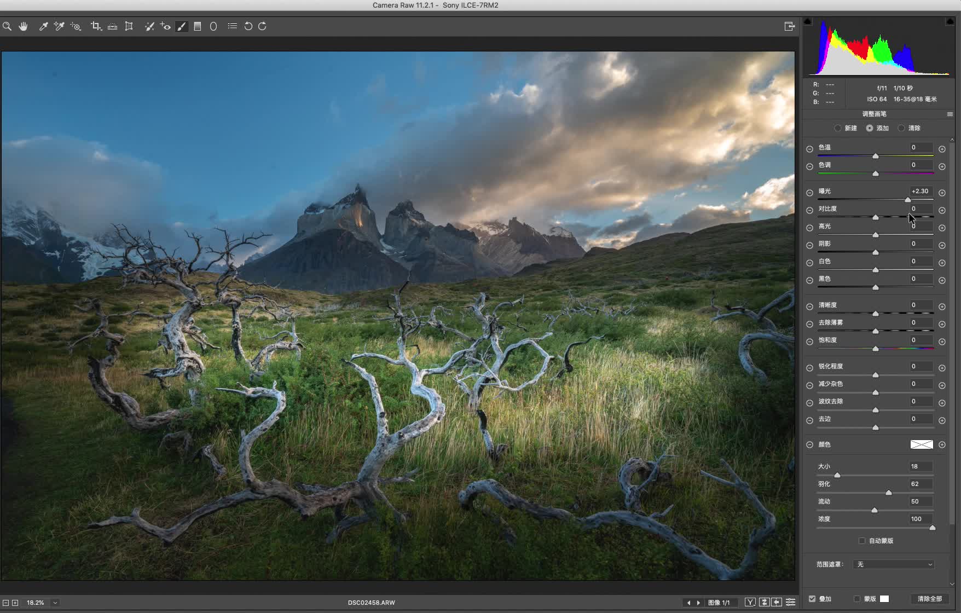Increase 减少杂色 with plus button
Viewport: 961px width, 613px height.
[x=942, y=385]
